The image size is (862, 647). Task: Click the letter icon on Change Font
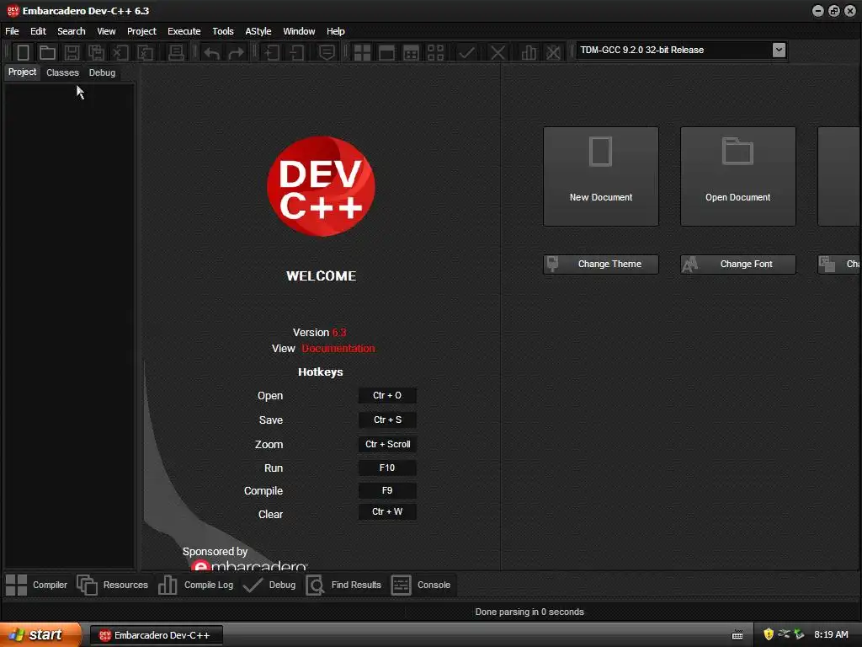click(x=689, y=264)
